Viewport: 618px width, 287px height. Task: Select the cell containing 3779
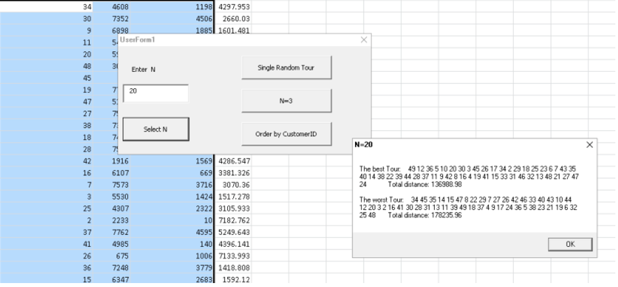(x=172, y=268)
